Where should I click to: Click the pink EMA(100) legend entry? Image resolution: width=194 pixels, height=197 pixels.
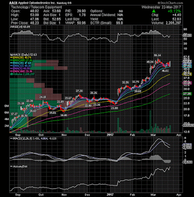21,71
